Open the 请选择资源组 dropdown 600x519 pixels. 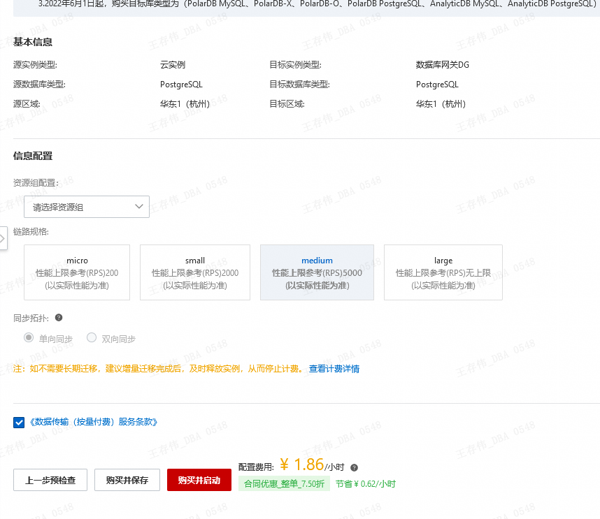click(x=87, y=207)
